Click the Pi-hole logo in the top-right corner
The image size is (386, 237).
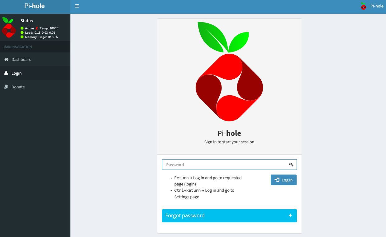pyautogui.click(x=363, y=6)
